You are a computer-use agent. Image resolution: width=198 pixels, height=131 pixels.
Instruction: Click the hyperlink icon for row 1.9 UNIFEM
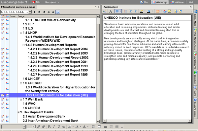pos(7,108)
